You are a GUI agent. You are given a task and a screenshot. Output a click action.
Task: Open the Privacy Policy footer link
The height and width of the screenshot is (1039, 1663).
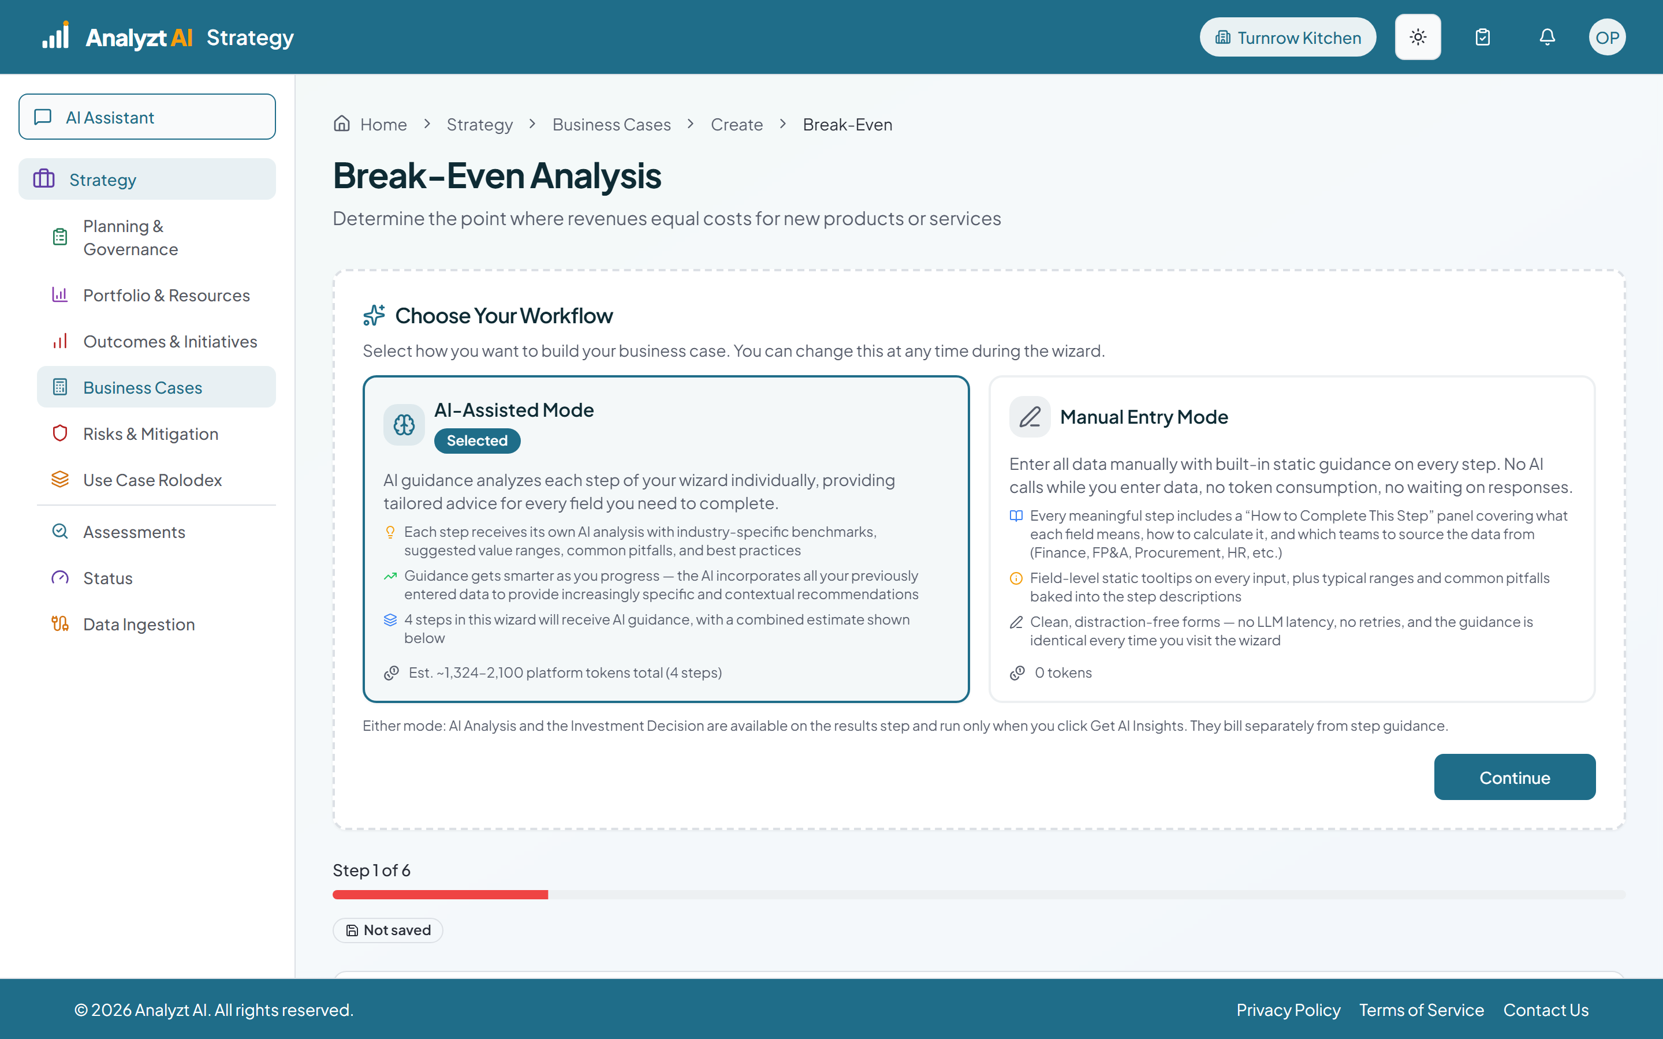(1288, 1010)
